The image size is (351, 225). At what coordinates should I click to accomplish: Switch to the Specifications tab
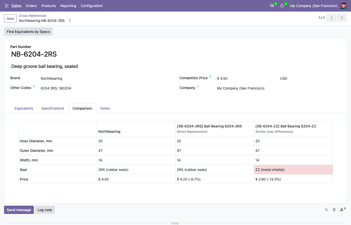tap(53, 108)
